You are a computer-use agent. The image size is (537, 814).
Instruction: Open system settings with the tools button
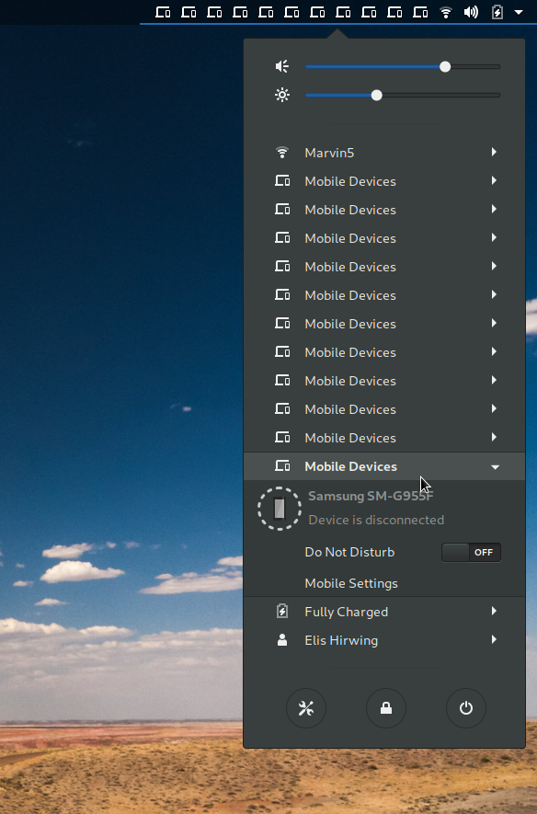point(306,708)
